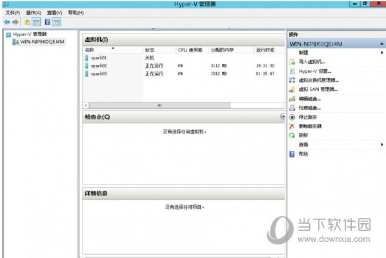Click the Hyper-V app icon in title bar

(x=6, y=4)
